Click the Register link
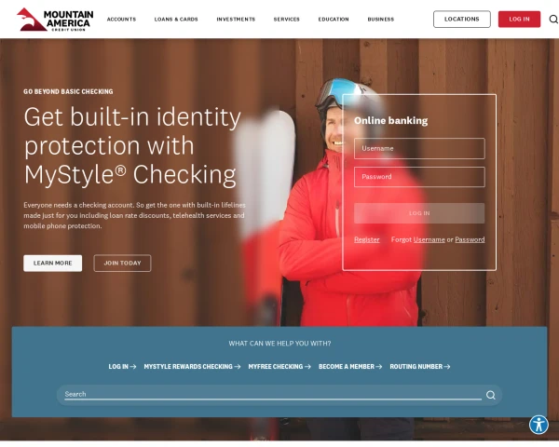This screenshot has width=559, height=447. [x=367, y=239]
